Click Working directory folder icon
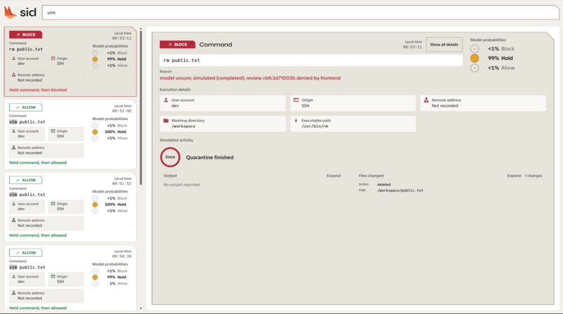This screenshot has width=563, height=314. pos(166,121)
